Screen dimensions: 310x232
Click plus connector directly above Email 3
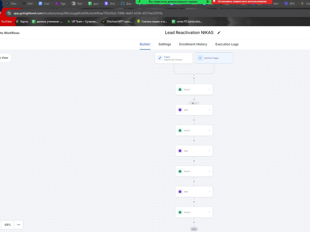(194, 161)
